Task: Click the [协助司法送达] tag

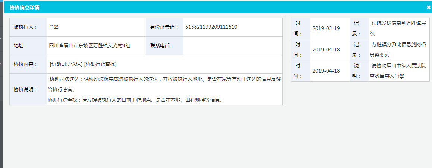Action: (66, 64)
